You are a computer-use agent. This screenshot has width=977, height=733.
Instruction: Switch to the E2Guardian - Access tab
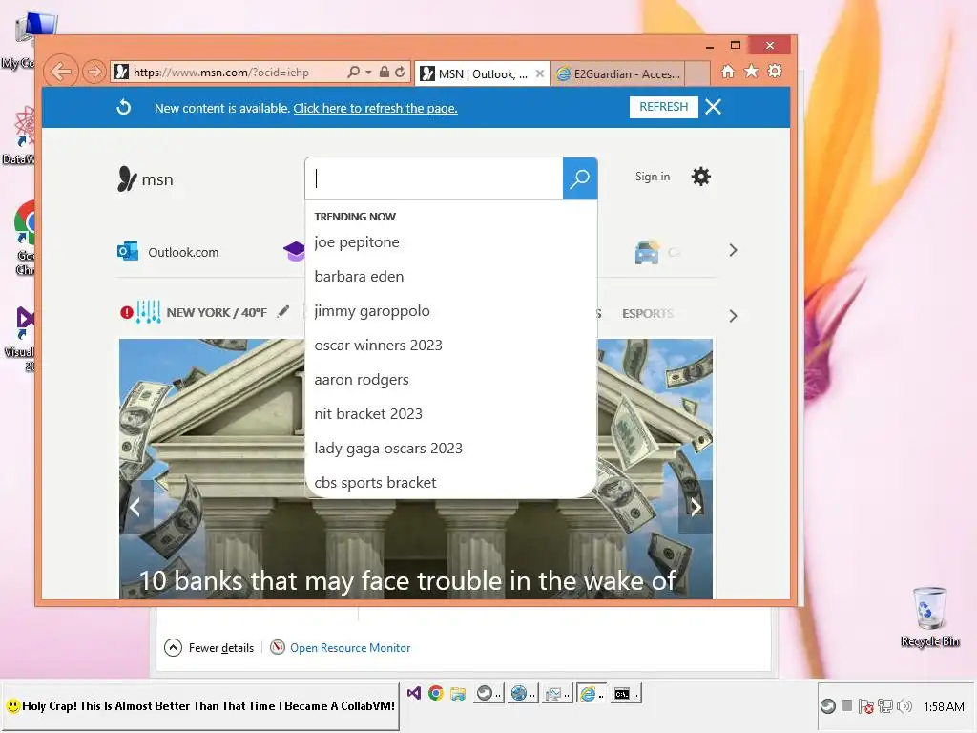coord(618,74)
